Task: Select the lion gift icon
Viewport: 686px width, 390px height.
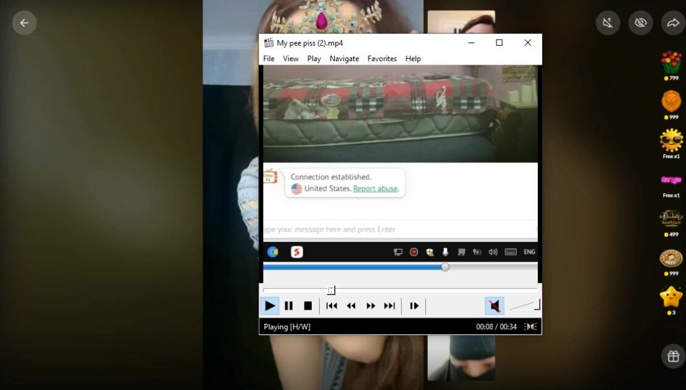Action: [x=671, y=101]
